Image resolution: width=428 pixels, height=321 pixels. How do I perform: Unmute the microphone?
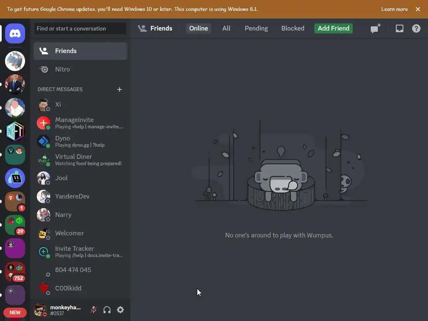94,310
